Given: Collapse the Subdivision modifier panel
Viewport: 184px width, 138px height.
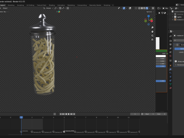Looking at the screenshot, I should click(175, 45).
